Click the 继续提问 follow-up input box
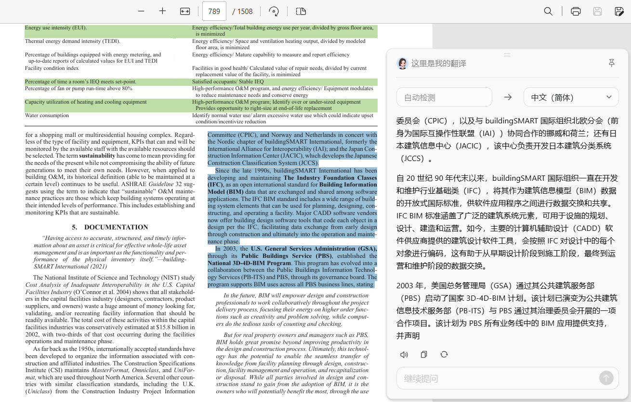This screenshot has height=402, width=631. point(496,378)
